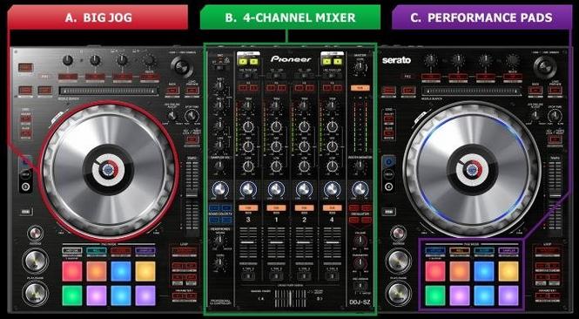This screenshot has height=319, width=579.
Task: Click the small SYNC button on right deck
Action: 399,234
